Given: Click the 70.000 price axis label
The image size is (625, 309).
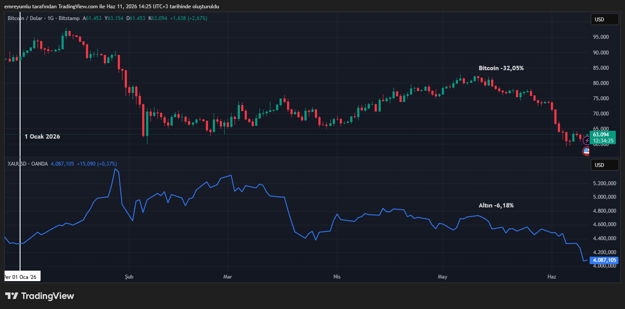Looking at the screenshot, I should click(x=601, y=114).
